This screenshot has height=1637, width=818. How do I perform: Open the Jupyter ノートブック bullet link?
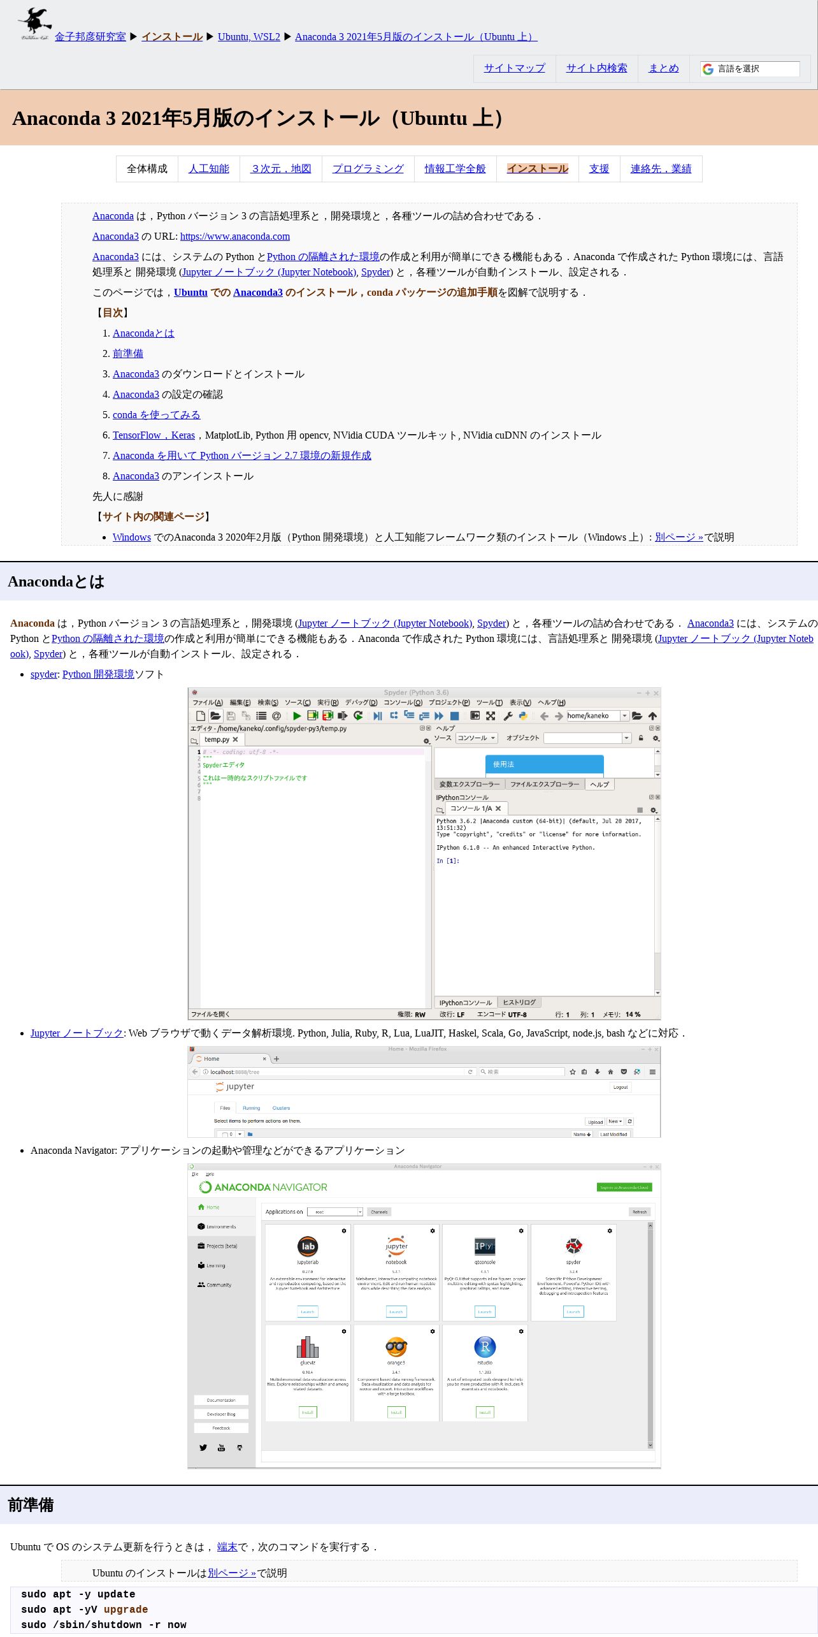point(77,1033)
